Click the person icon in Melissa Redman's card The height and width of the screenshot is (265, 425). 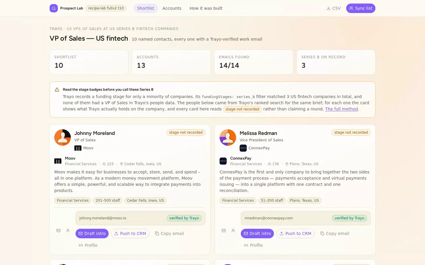click(x=233, y=231)
